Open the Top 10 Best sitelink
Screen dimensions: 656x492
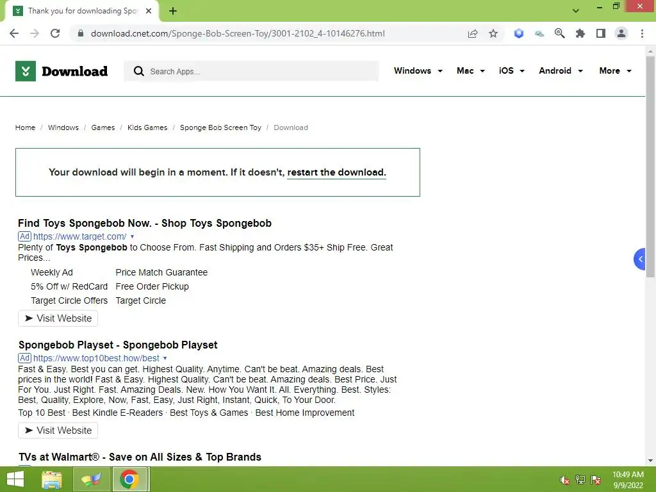(42, 413)
